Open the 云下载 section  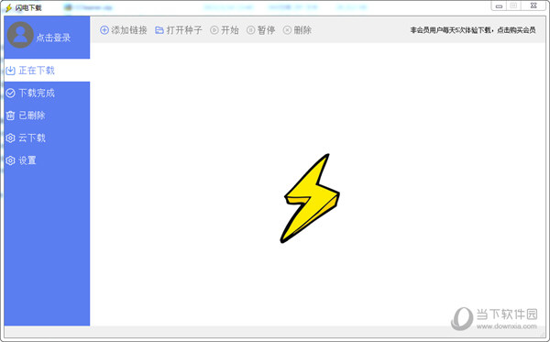47,138
